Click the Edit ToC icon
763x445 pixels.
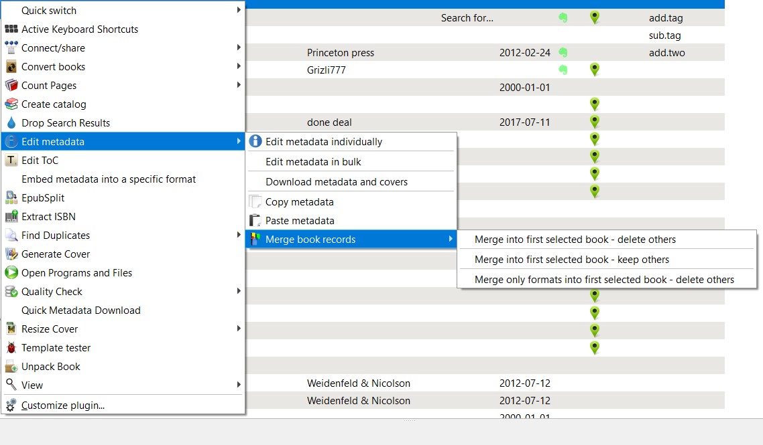pos(11,161)
